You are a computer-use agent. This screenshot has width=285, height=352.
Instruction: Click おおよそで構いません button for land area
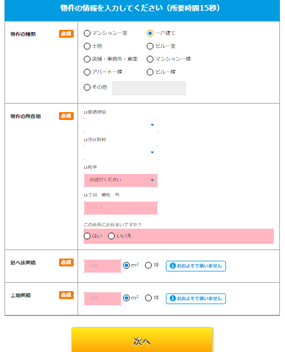click(196, 298)
